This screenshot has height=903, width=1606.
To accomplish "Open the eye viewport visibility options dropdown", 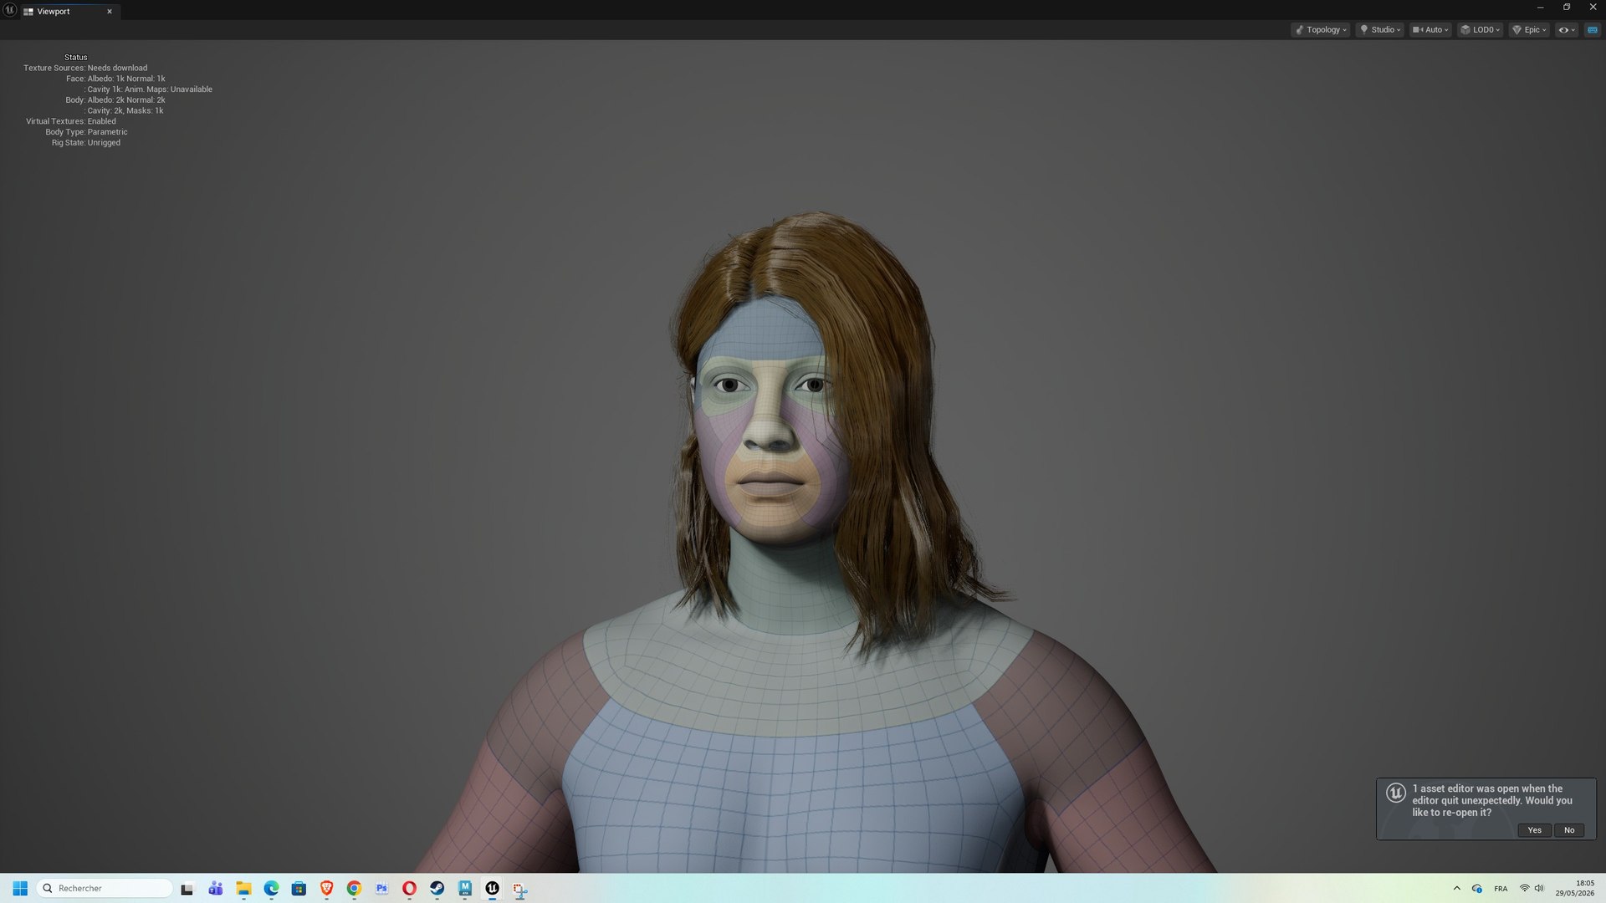I will coord(1567,29).
